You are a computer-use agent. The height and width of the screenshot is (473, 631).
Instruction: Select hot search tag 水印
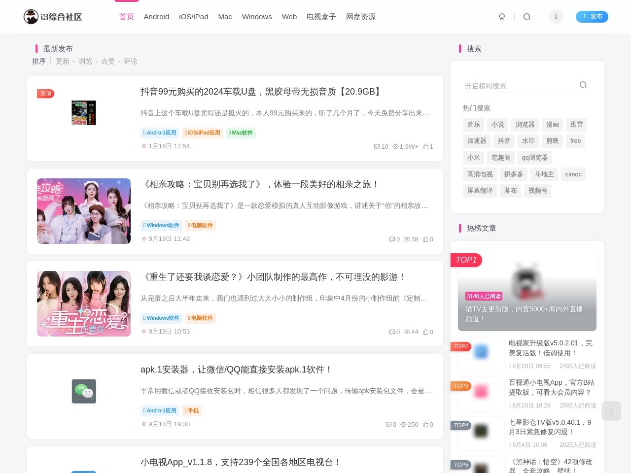528,141
